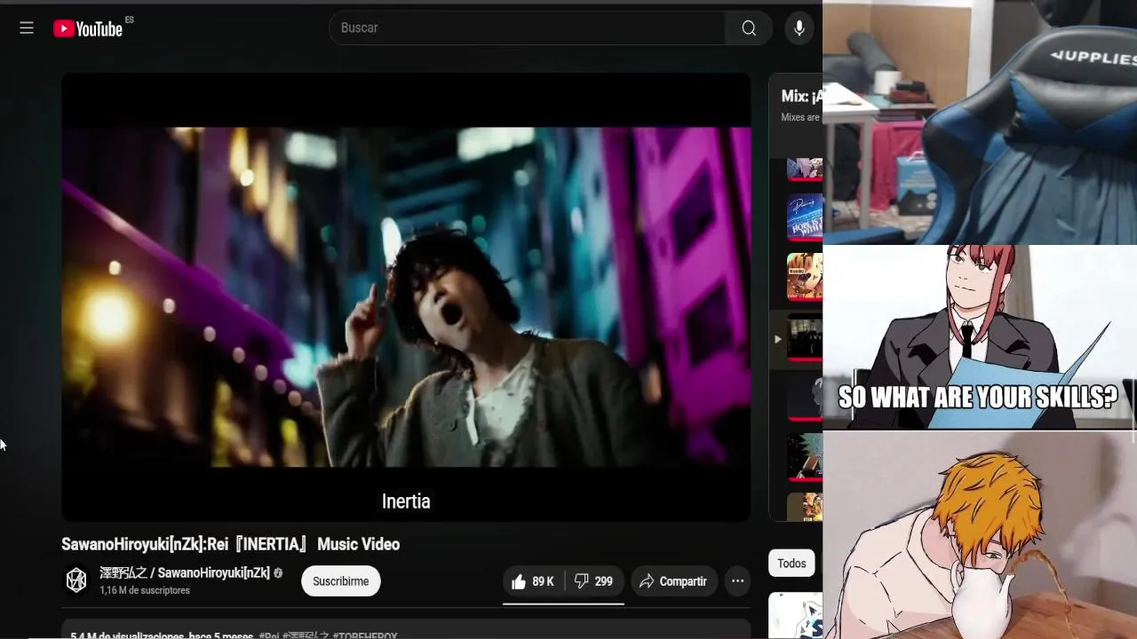The height and width of the screenshot is (639, 1137).
Task: Open the Mix playlist title header
Action: pyautogui.click(x=801, y=96)
